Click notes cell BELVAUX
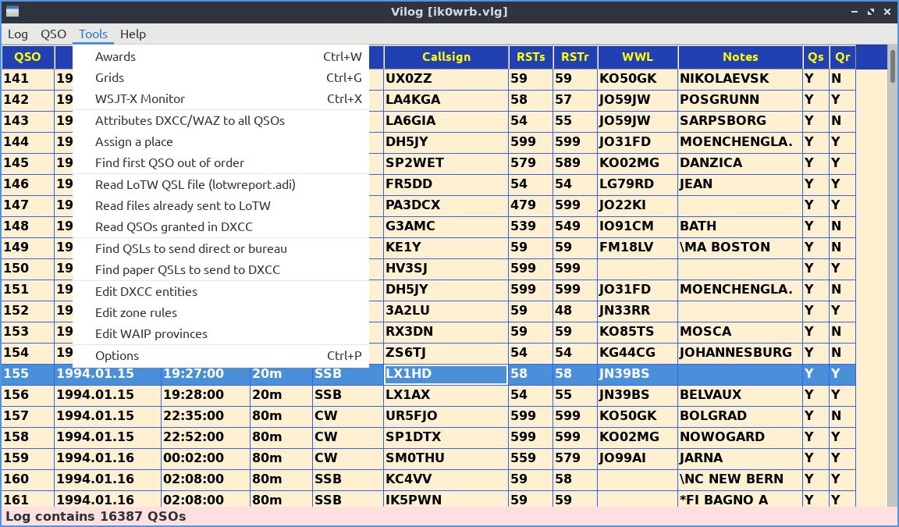The height and width of the screenshot is (527, 899). (740, 394)
